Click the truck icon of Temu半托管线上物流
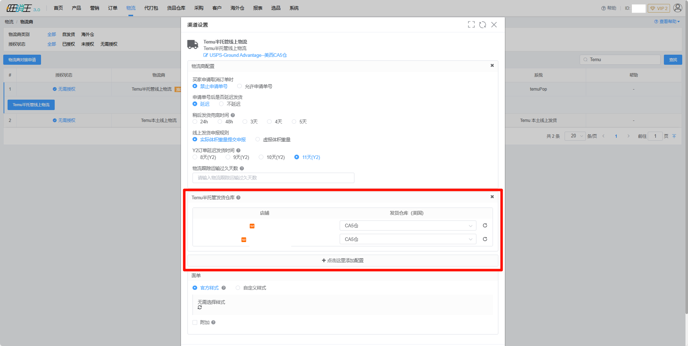The image size is (688, 346). (x=193, y=45)
